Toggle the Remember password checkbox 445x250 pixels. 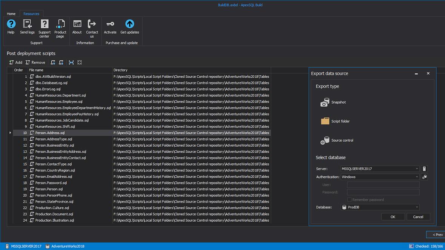coord(349,200)
